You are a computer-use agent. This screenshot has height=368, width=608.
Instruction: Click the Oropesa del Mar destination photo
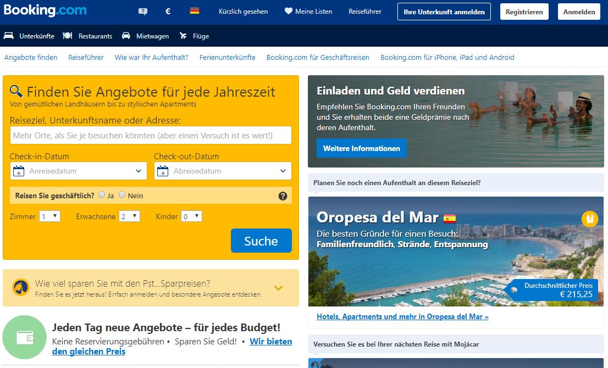456,252
